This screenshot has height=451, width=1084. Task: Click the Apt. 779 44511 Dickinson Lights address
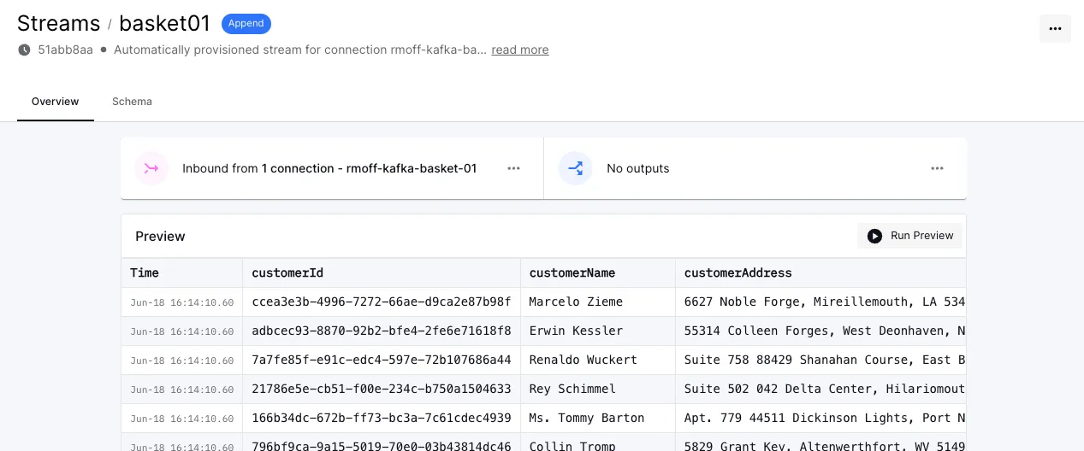pyautogui.click(x=821, y=418)
